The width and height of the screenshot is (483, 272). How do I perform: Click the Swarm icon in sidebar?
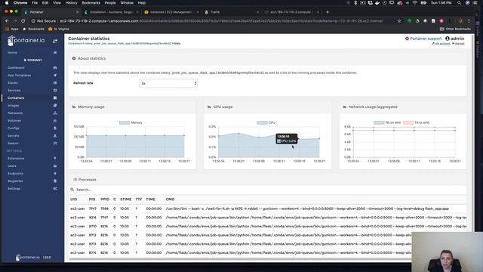pos(55,144)
